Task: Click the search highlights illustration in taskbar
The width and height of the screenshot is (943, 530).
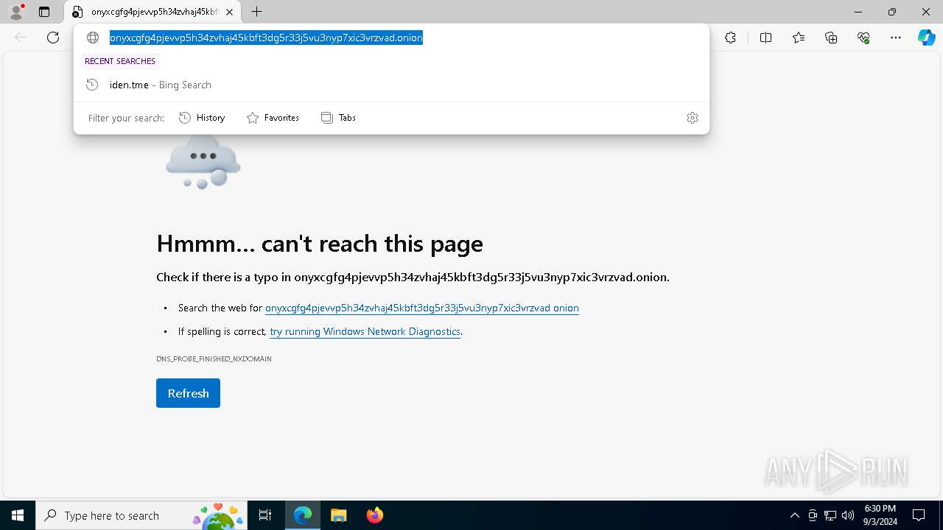Action: (218, 515)
